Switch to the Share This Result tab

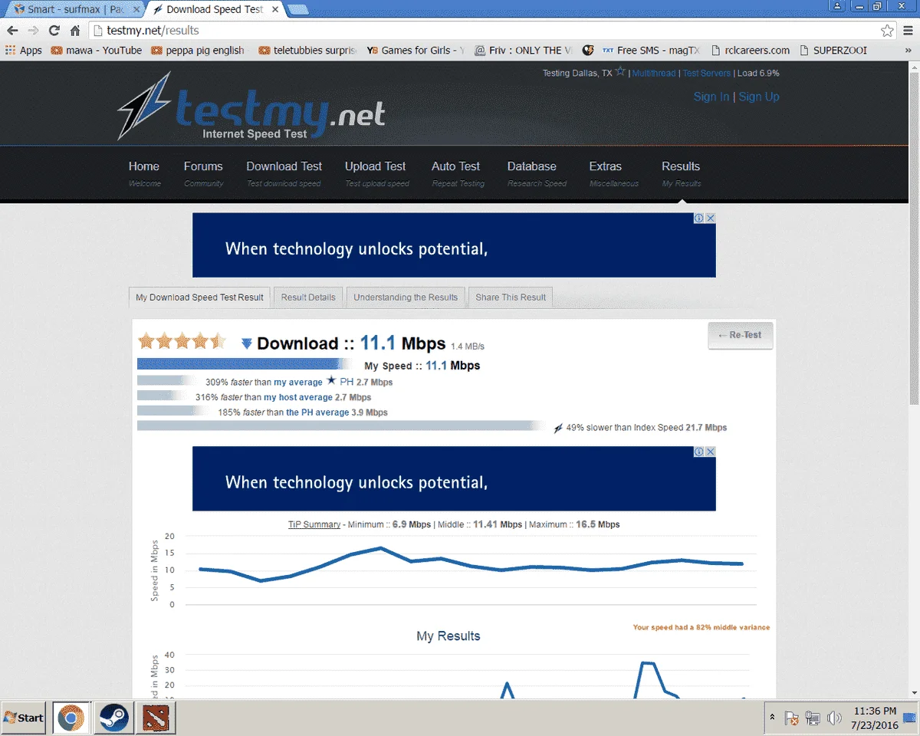pyautogui.click(x=511, y=297)
